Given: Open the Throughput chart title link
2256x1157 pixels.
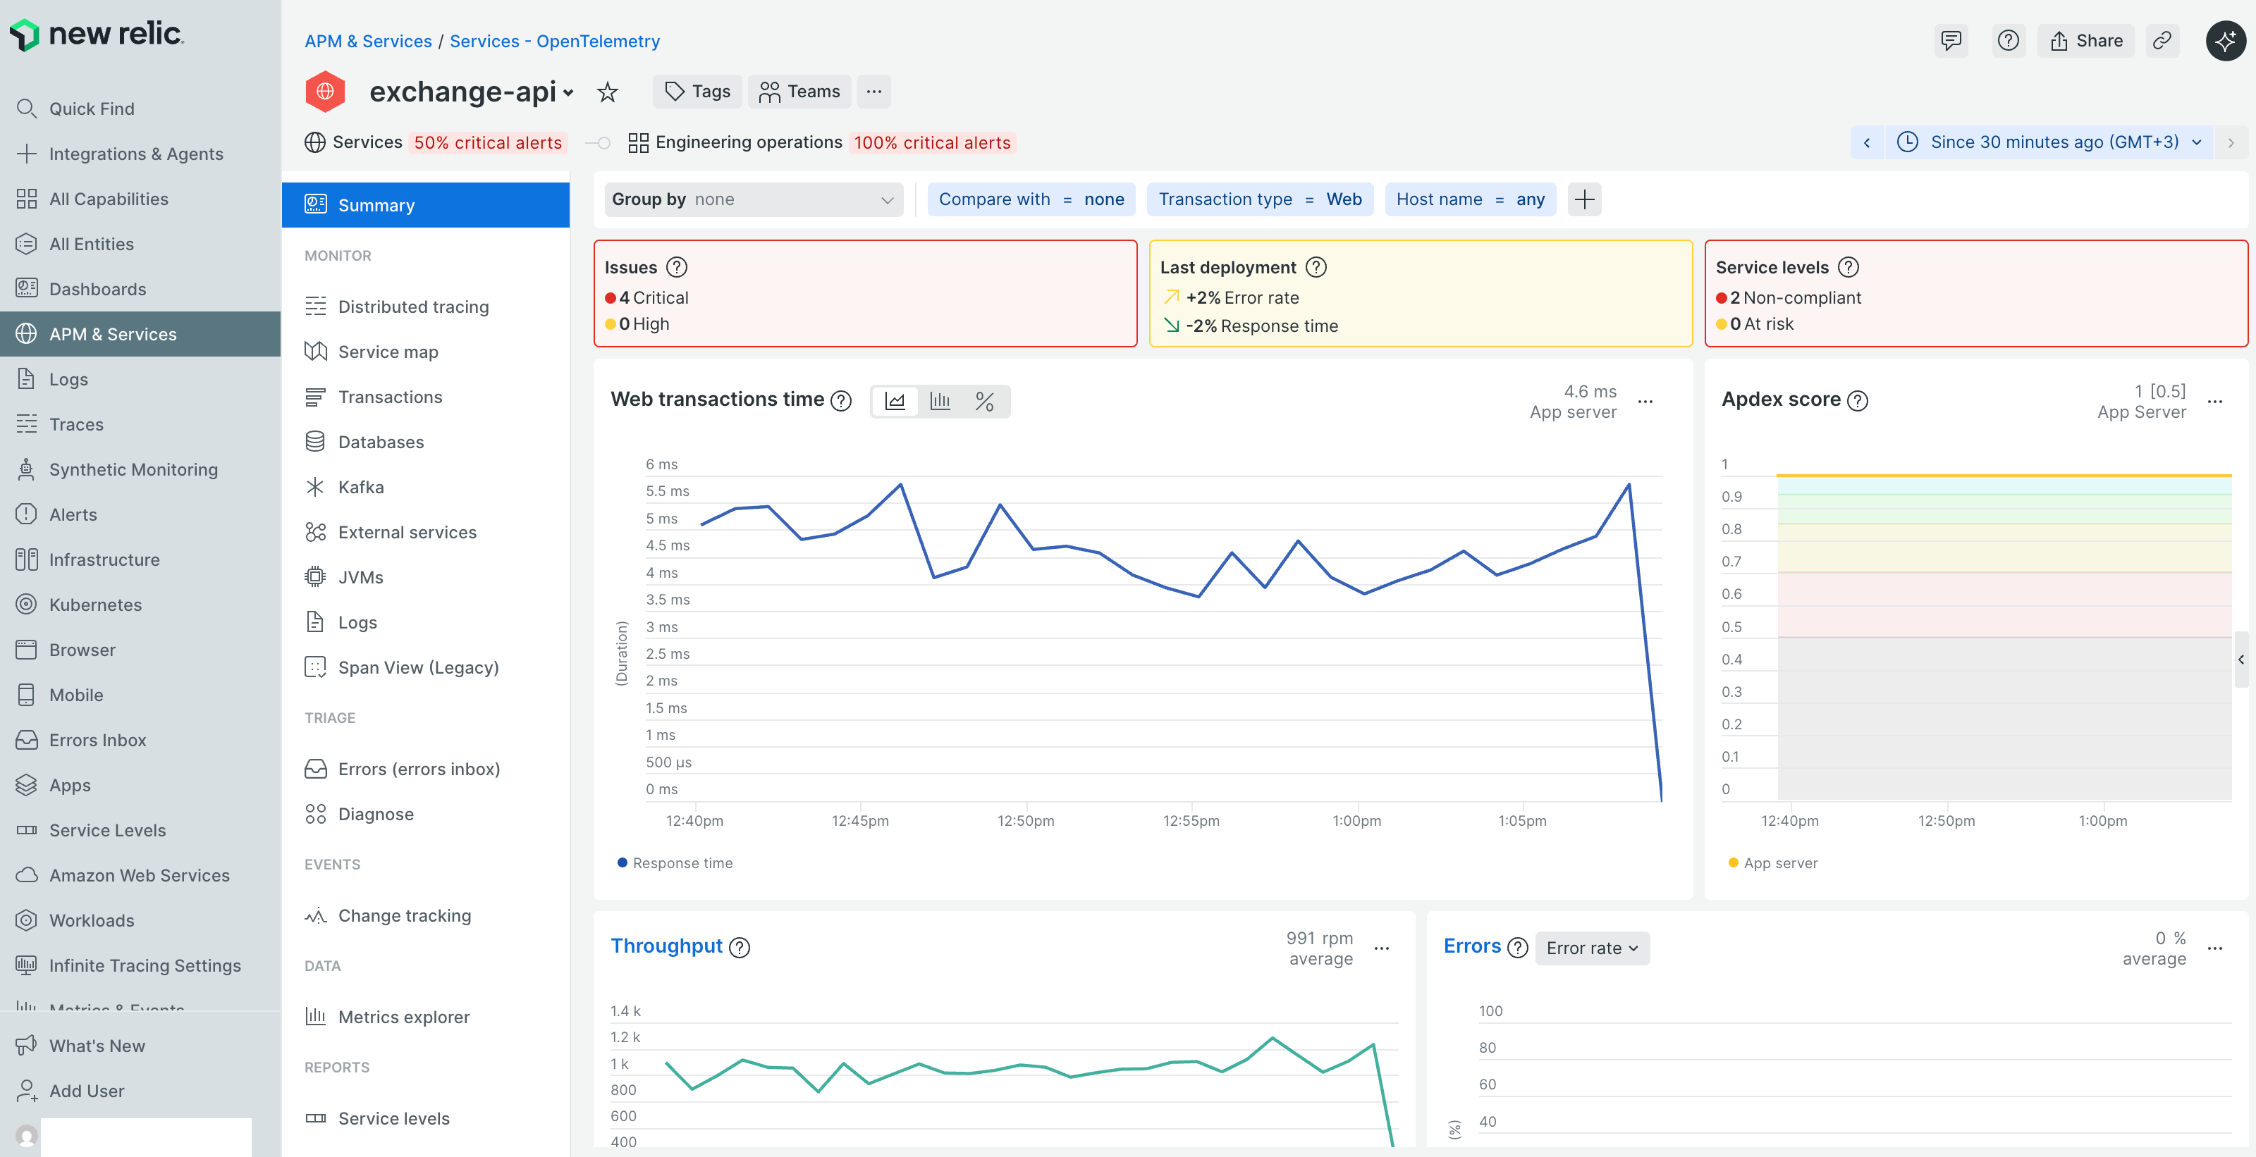Looking at the screenshot, I should (666, 946).
